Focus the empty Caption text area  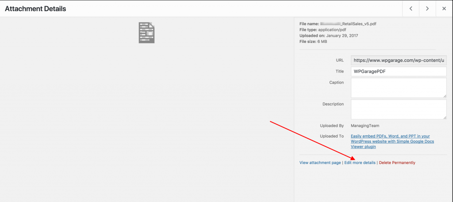pos(398,88)
